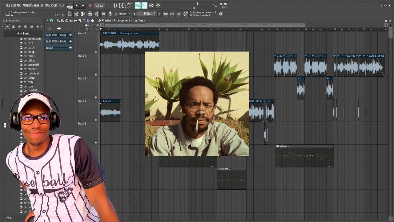This screenshot has width=394, height=222.
Task: Open the buuTag clip menu on Track 4
Action: click(x=102, y=101)
